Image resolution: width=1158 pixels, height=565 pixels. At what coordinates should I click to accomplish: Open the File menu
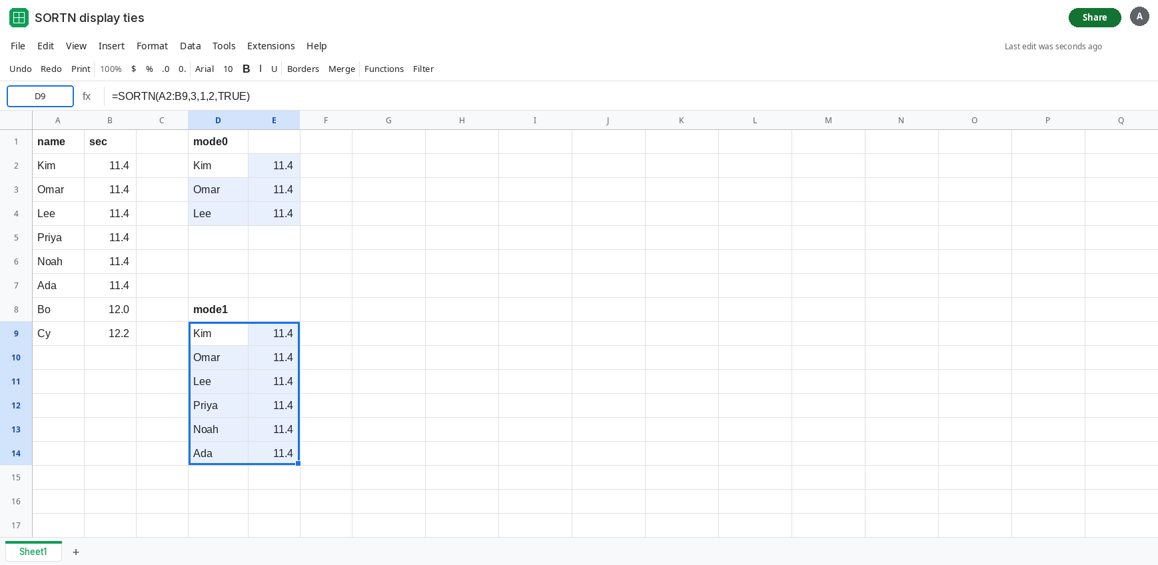click(x=18, y=46)
